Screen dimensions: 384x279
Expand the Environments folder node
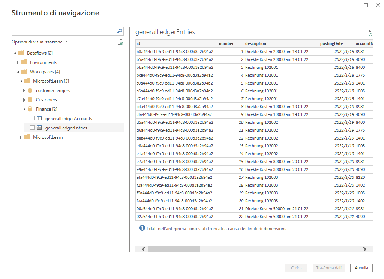click(x=18, y=62)
